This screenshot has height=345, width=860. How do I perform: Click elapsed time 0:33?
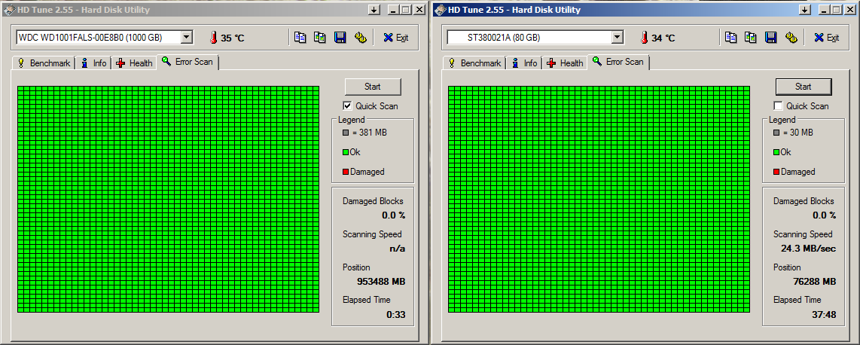pos(397,315)
